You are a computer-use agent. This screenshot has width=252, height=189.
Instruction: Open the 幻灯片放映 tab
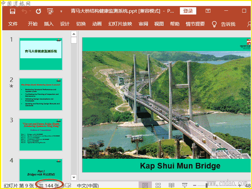120,24
